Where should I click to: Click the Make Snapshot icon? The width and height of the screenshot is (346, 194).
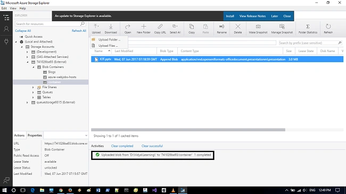(x=258, y=29)
